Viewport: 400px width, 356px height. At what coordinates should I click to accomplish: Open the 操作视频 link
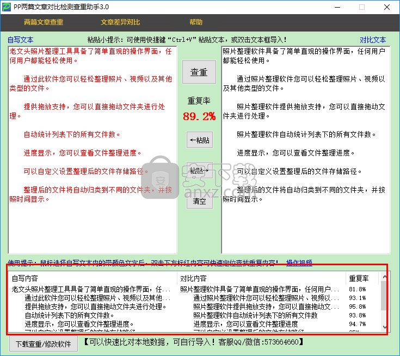pos(299,263)
